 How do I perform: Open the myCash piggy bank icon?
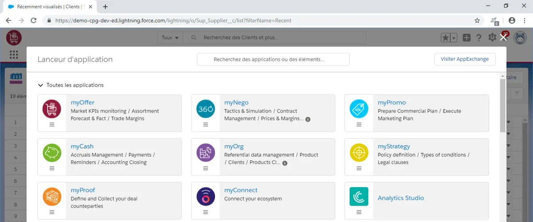point(52,153)
